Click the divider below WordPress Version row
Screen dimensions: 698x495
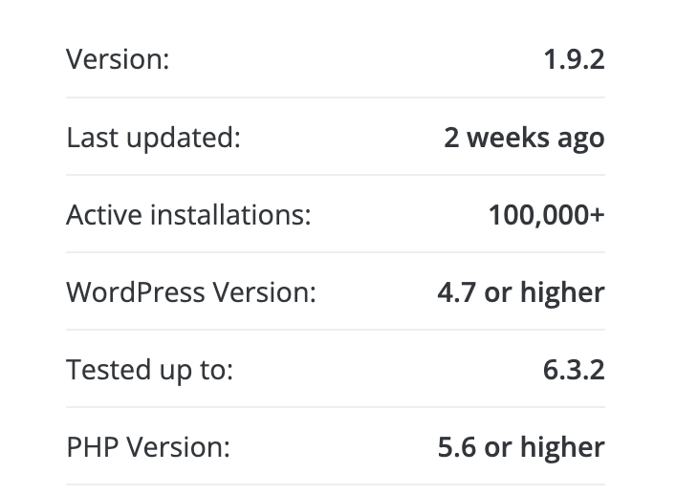[336, 330]
